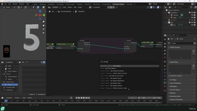Viewport: 197px width, 111px height.
Task: Click pin icon in spreadsheet header
Action: point(27,62)
